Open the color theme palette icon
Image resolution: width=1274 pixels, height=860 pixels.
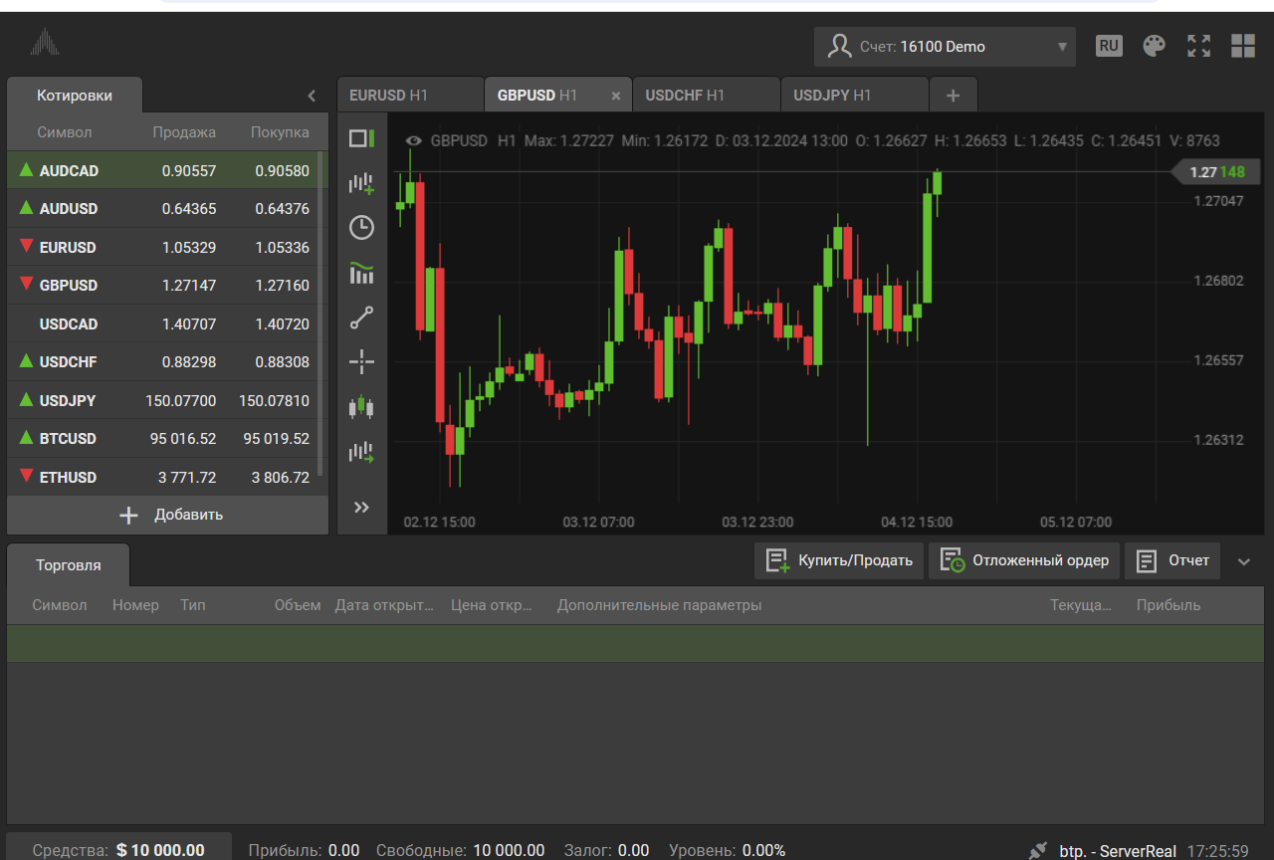pos(1154,46)
